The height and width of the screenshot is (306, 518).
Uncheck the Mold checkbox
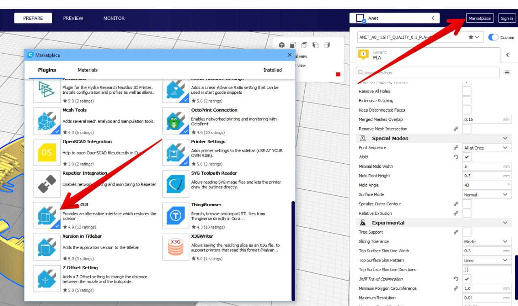(x=467, y=157)
